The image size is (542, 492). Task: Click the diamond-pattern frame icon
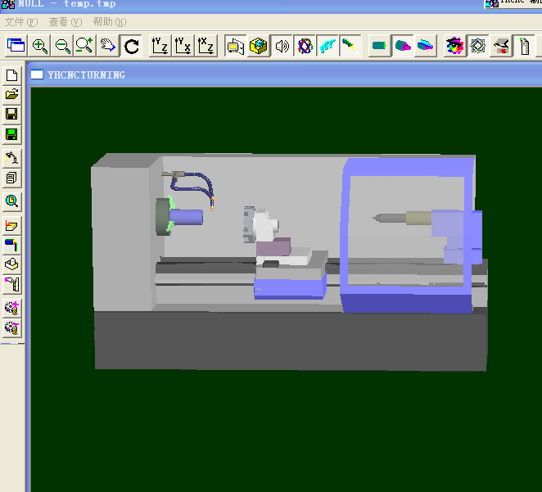point(477,46)
